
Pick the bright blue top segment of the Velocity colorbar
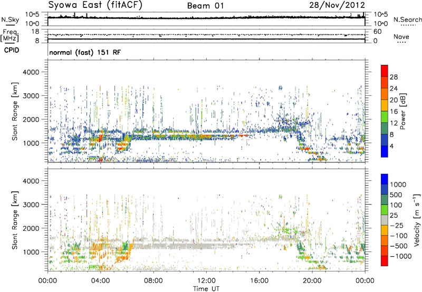tap(385, 179)
